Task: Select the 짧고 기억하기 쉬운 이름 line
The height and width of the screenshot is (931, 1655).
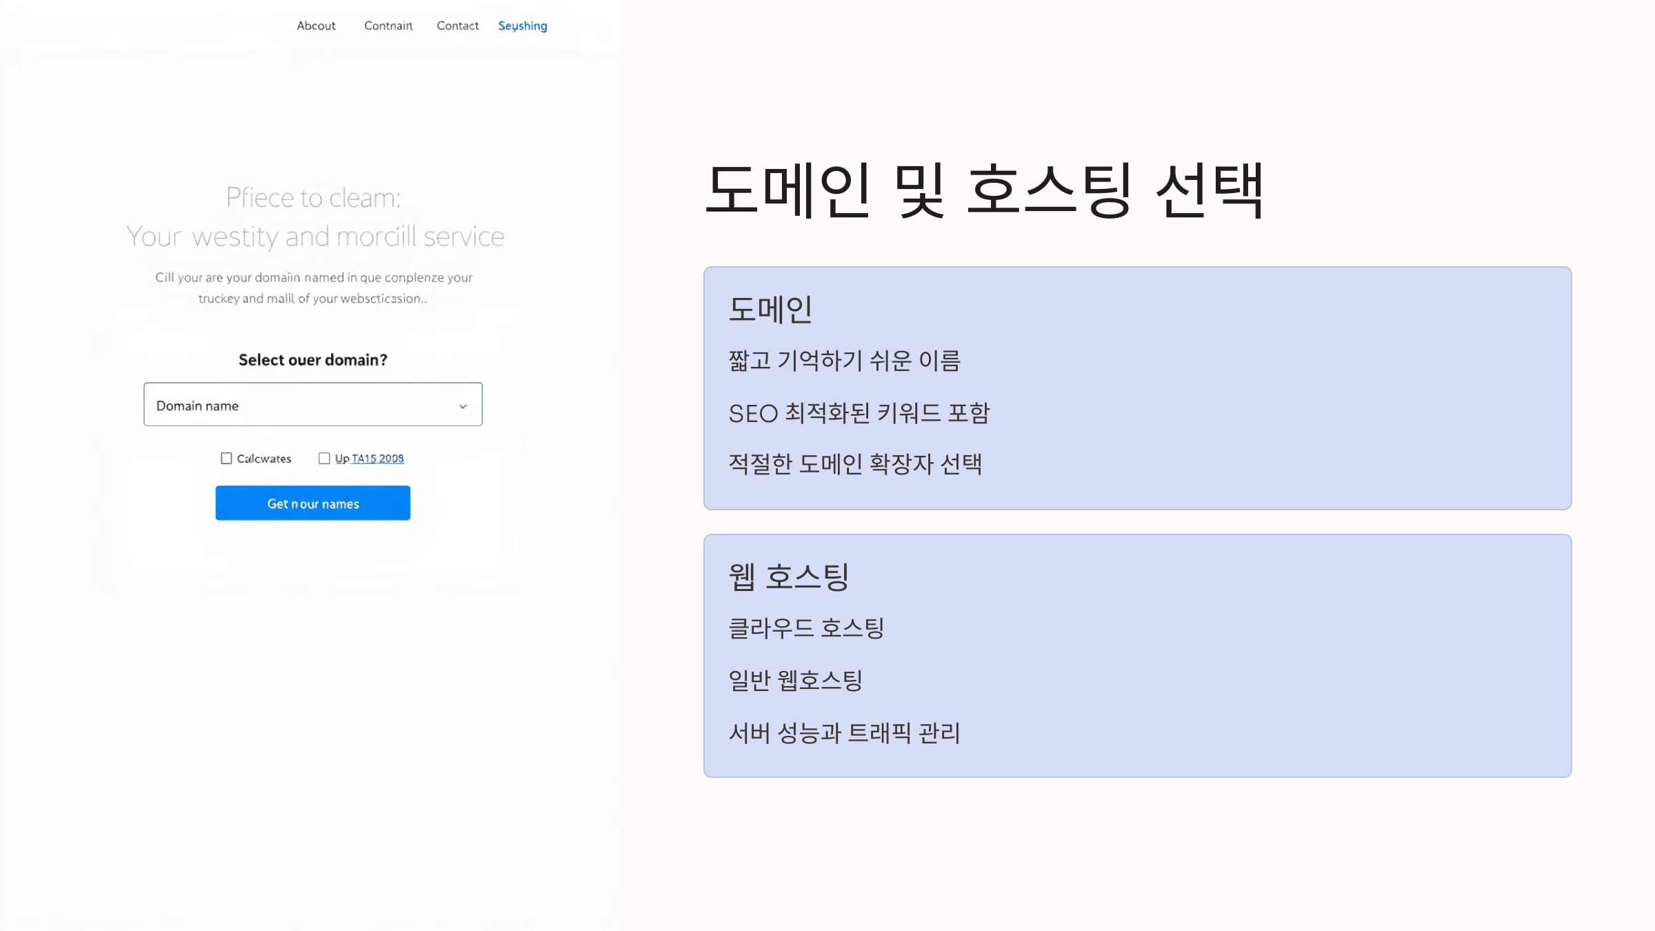Action: click(844, 361)
